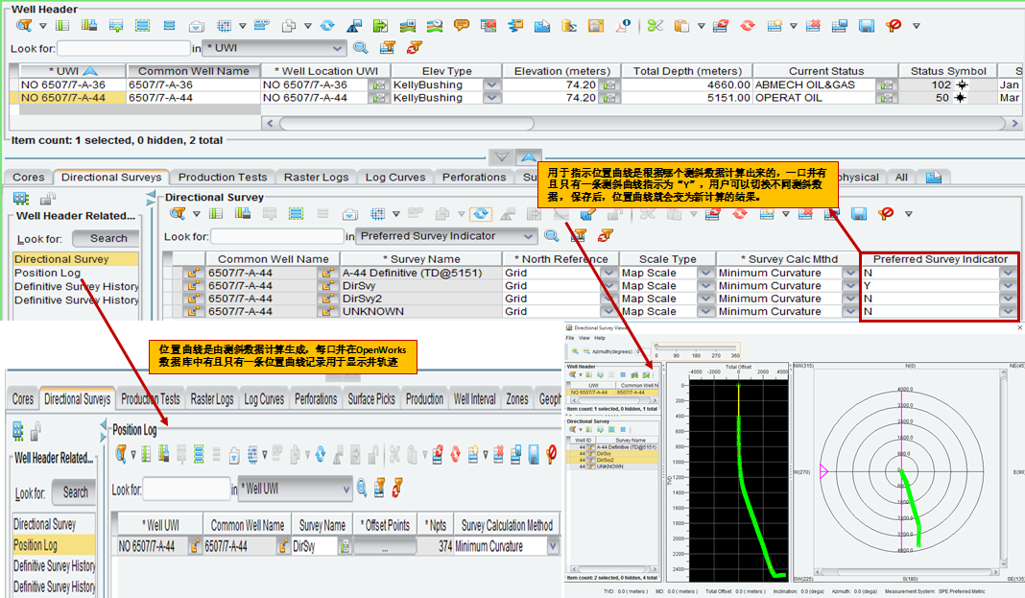
Task: Open the UWI search field dropdown
Action: (x=337, y=48)
